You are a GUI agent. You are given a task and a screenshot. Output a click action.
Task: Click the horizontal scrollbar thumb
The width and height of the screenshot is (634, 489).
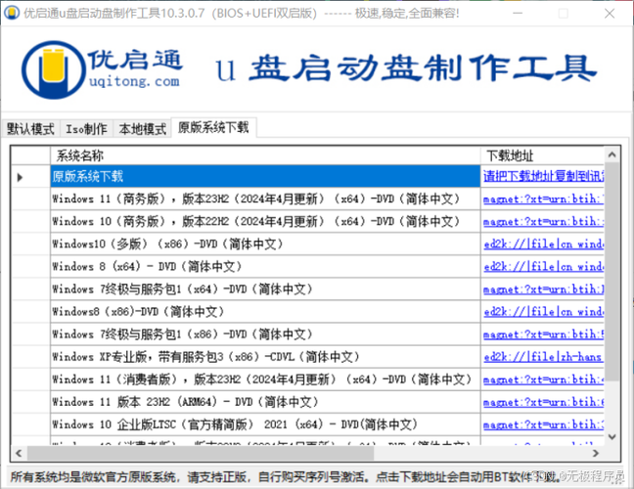[201, 453]
